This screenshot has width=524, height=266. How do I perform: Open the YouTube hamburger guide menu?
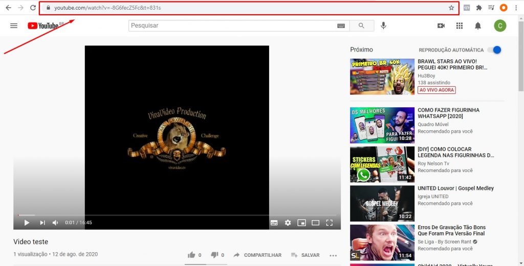point(14,26)
